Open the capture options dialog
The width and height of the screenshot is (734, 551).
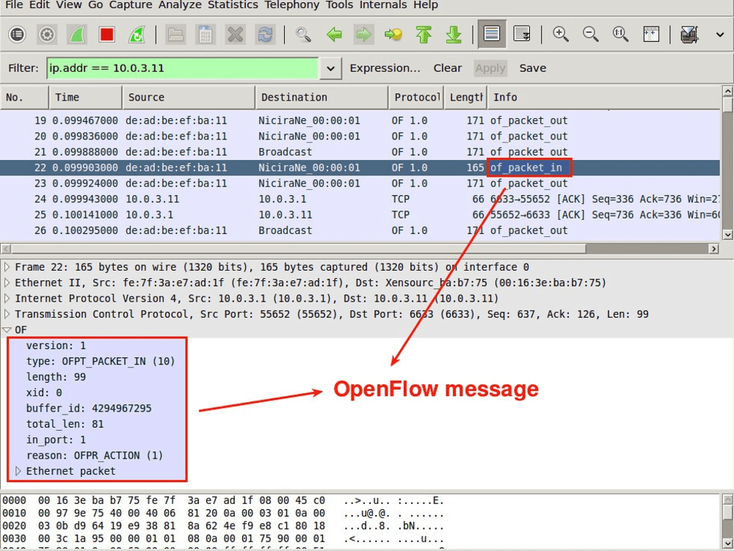[x=47, y=34]
